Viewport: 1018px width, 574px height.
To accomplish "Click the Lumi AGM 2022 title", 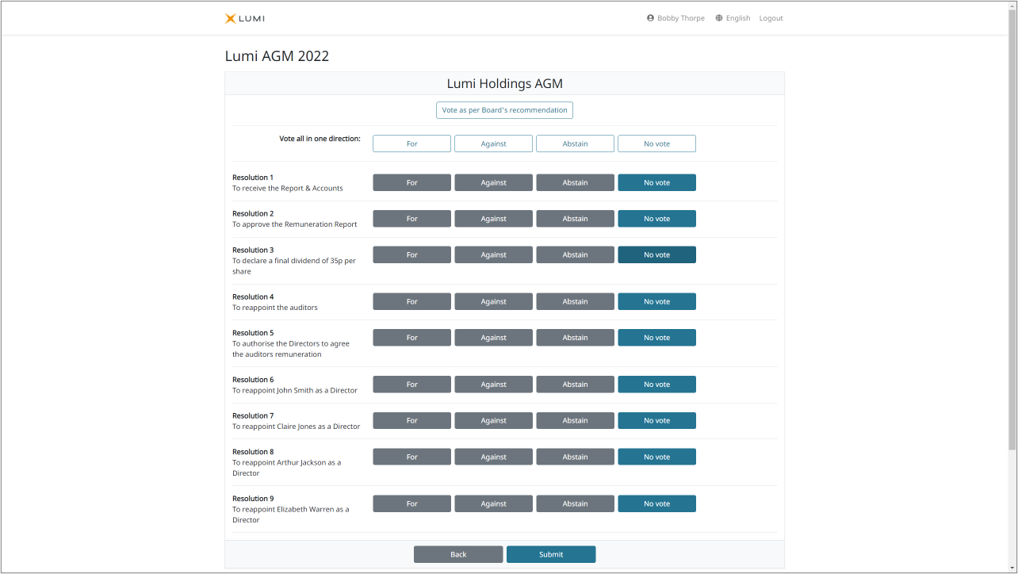I will 277,56.
